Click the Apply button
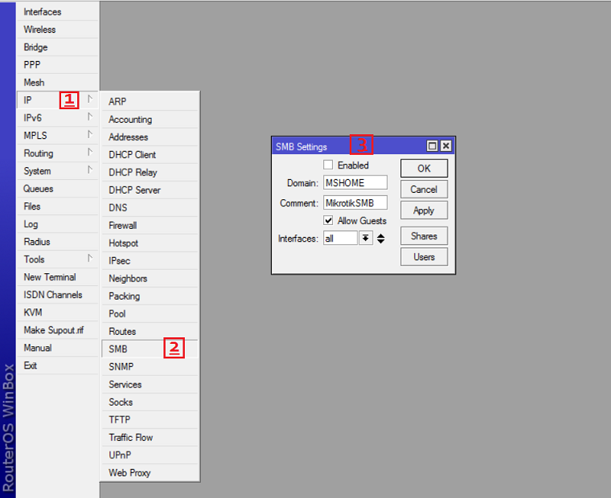 (424, 210)
